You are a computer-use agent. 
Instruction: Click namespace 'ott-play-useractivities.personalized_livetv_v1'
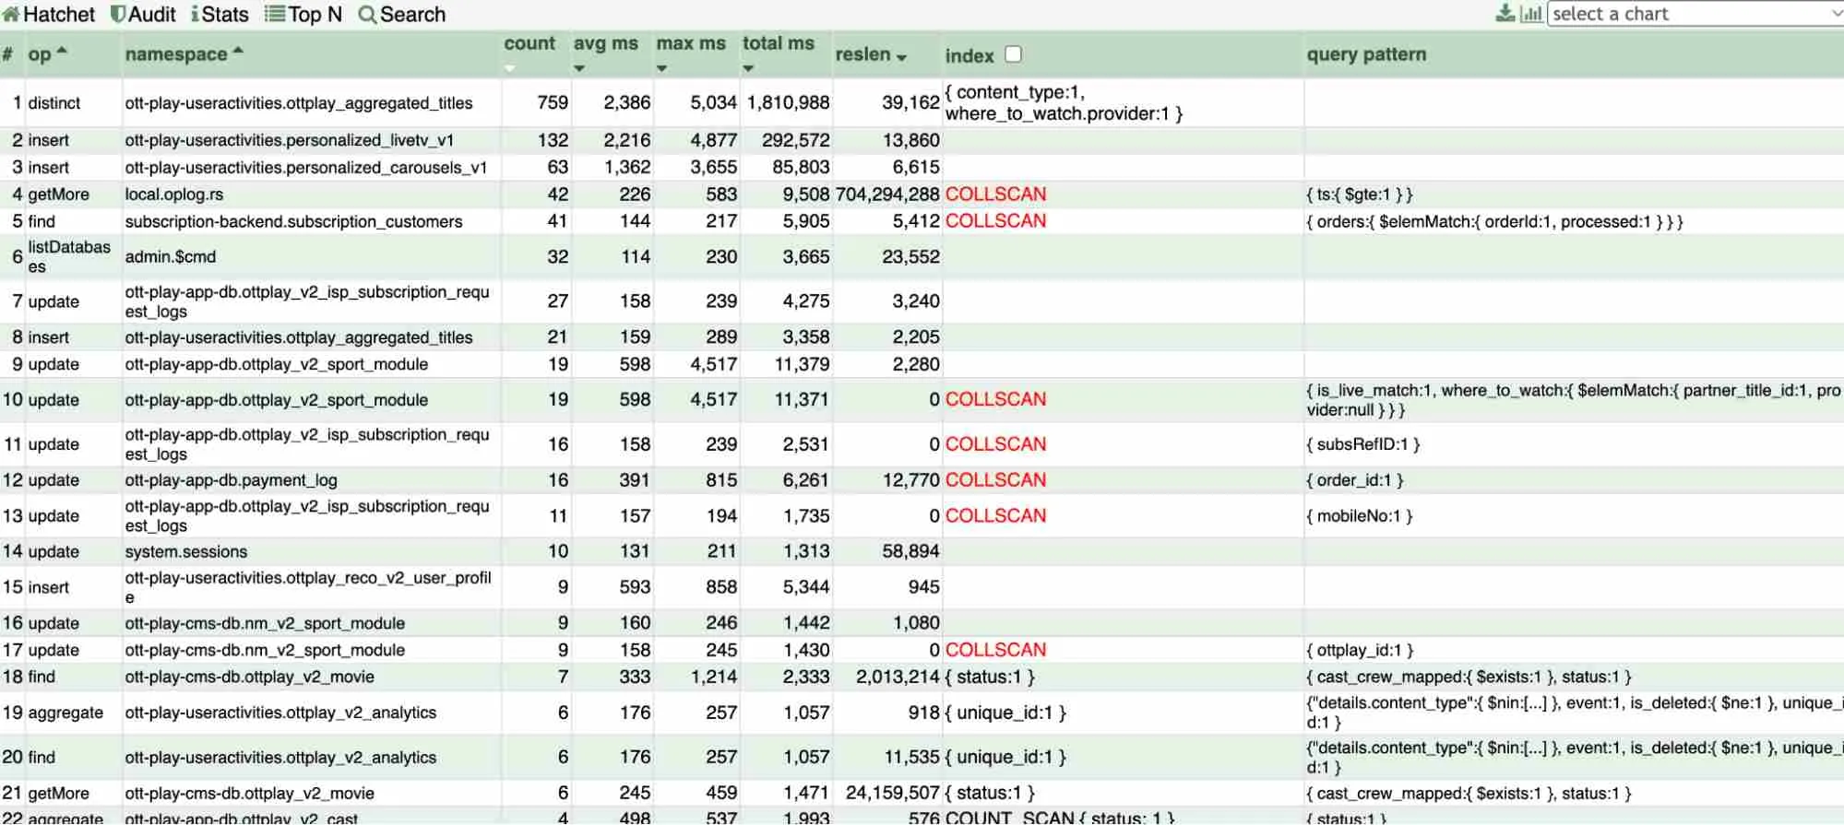pos(289,140)
